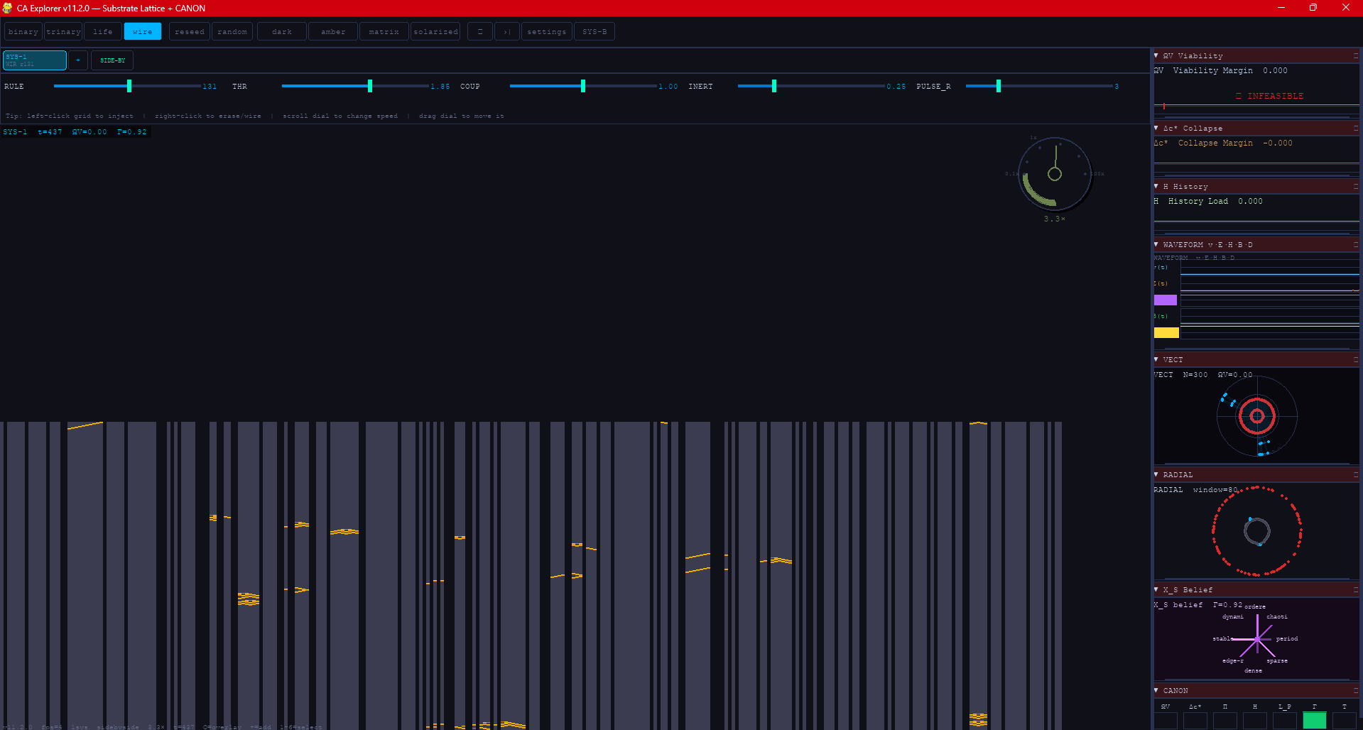Click pop-out square on X_S Belief header
Image resolution: width=1363 pixels, height=730 pixels.
coord(1355,589)
